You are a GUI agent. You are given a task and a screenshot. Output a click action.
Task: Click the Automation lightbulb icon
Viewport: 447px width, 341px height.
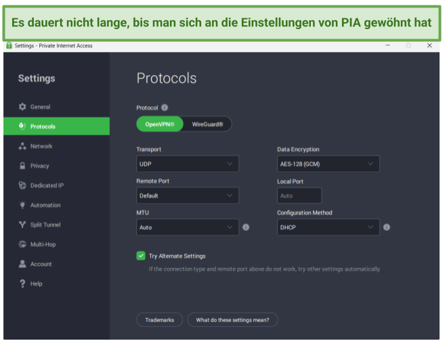pyautogui.click(x=22, y=205)
